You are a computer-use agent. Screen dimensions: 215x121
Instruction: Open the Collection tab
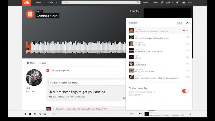pyautogui.click(x=53, y=3)
